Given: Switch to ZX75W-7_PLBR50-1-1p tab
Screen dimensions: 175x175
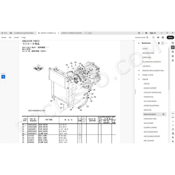Looking at the screenshot, I should (x=48, y=33).
